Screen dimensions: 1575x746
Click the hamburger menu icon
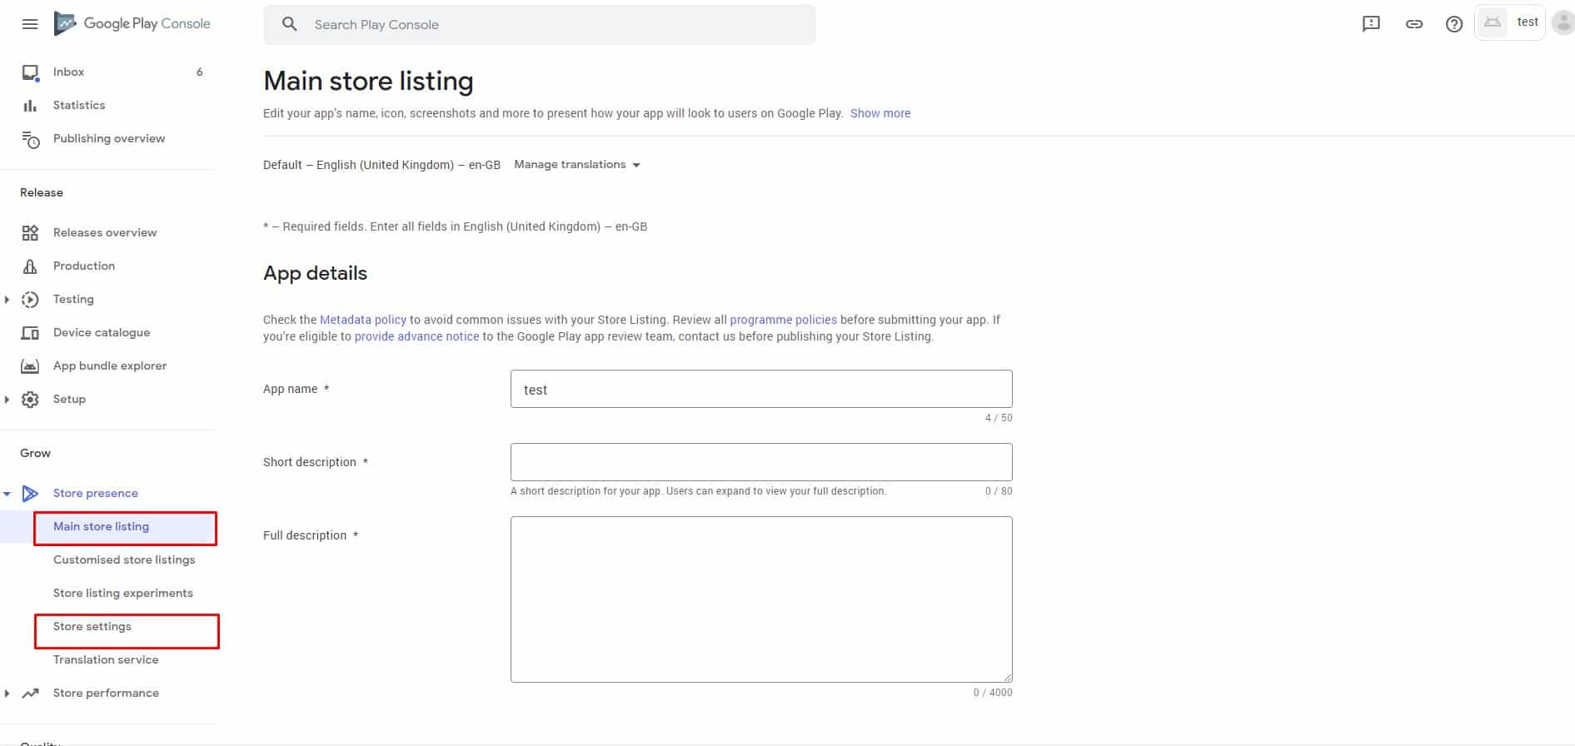tap(30, 24)
